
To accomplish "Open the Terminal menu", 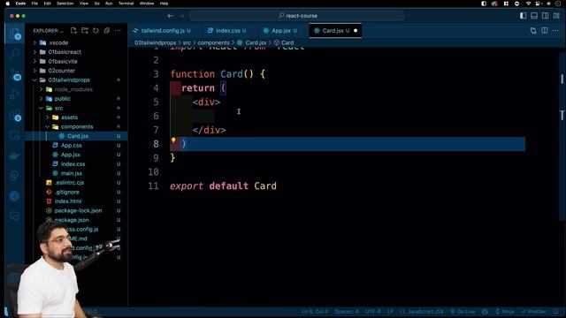I will pos(126,4).
